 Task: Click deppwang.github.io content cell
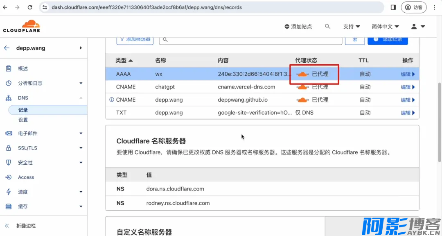click(243, 100)
